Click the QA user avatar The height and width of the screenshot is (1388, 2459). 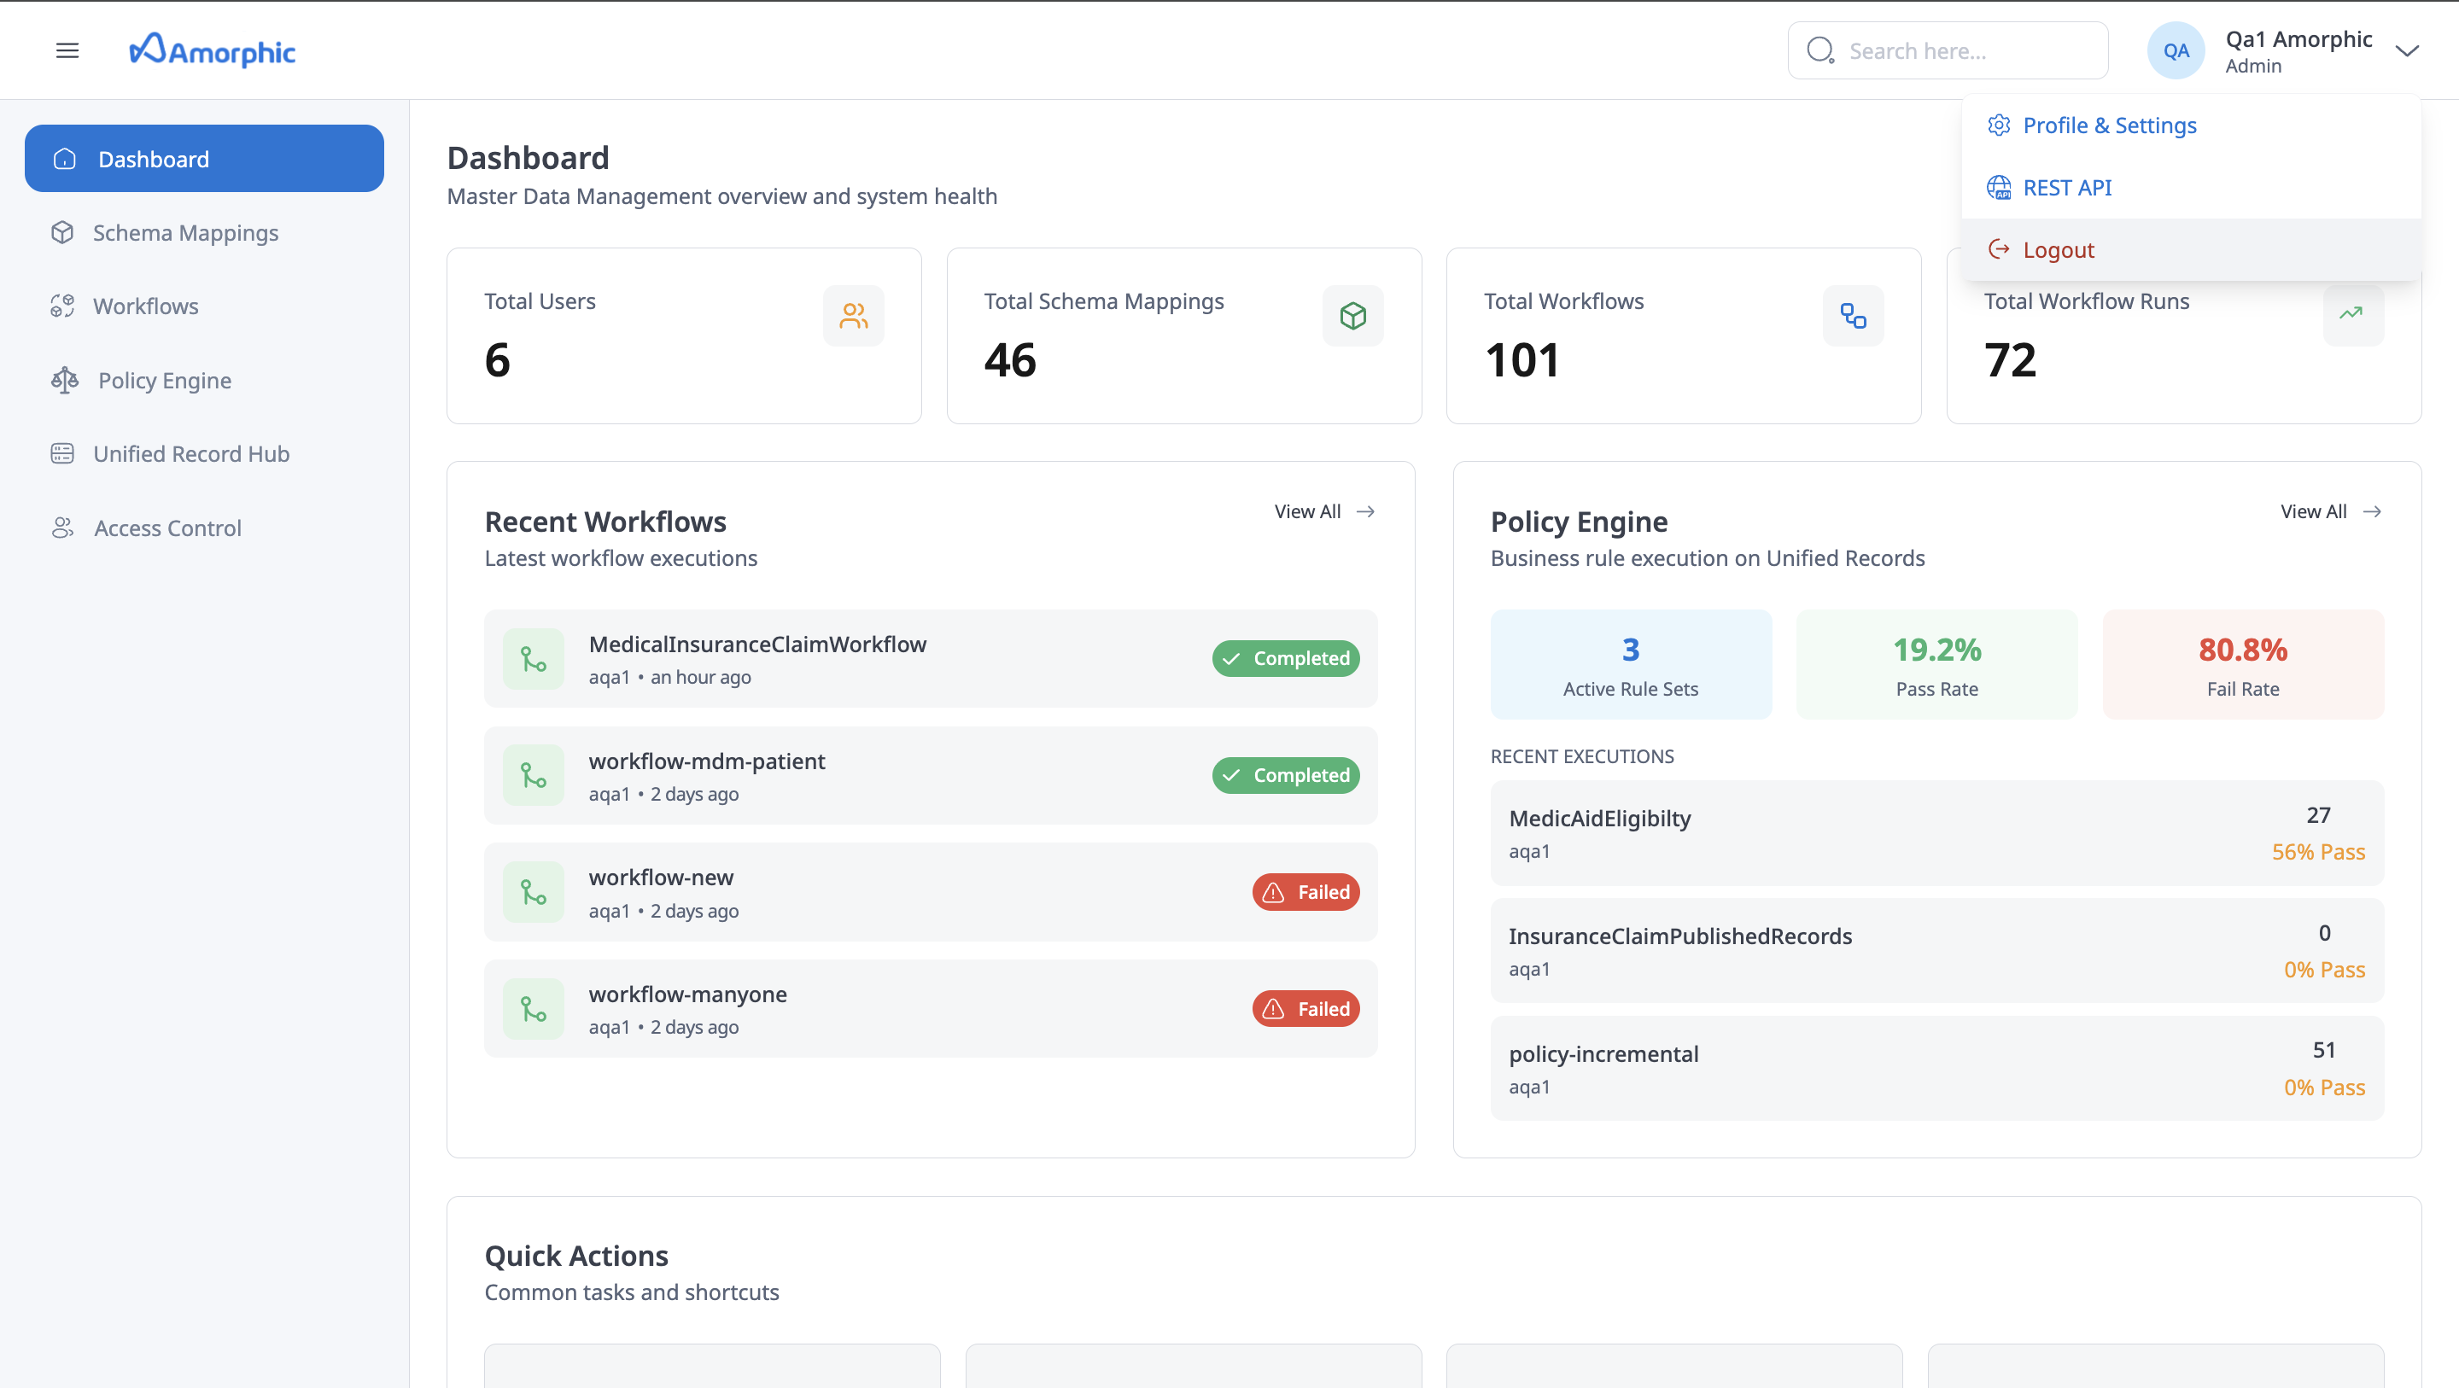(x=2176, y=50)
